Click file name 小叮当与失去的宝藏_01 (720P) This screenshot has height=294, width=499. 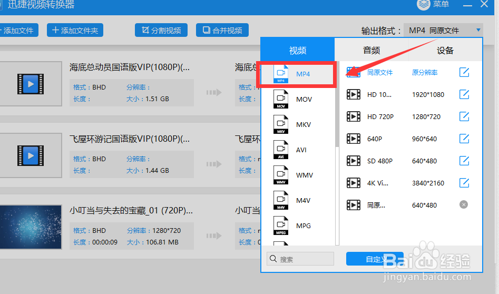pos(131,210)
